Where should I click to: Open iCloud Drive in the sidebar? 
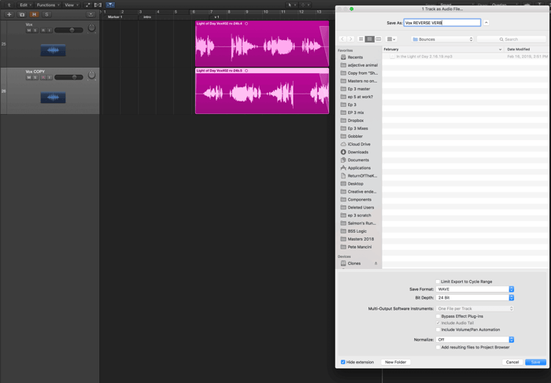pos(359,144)
